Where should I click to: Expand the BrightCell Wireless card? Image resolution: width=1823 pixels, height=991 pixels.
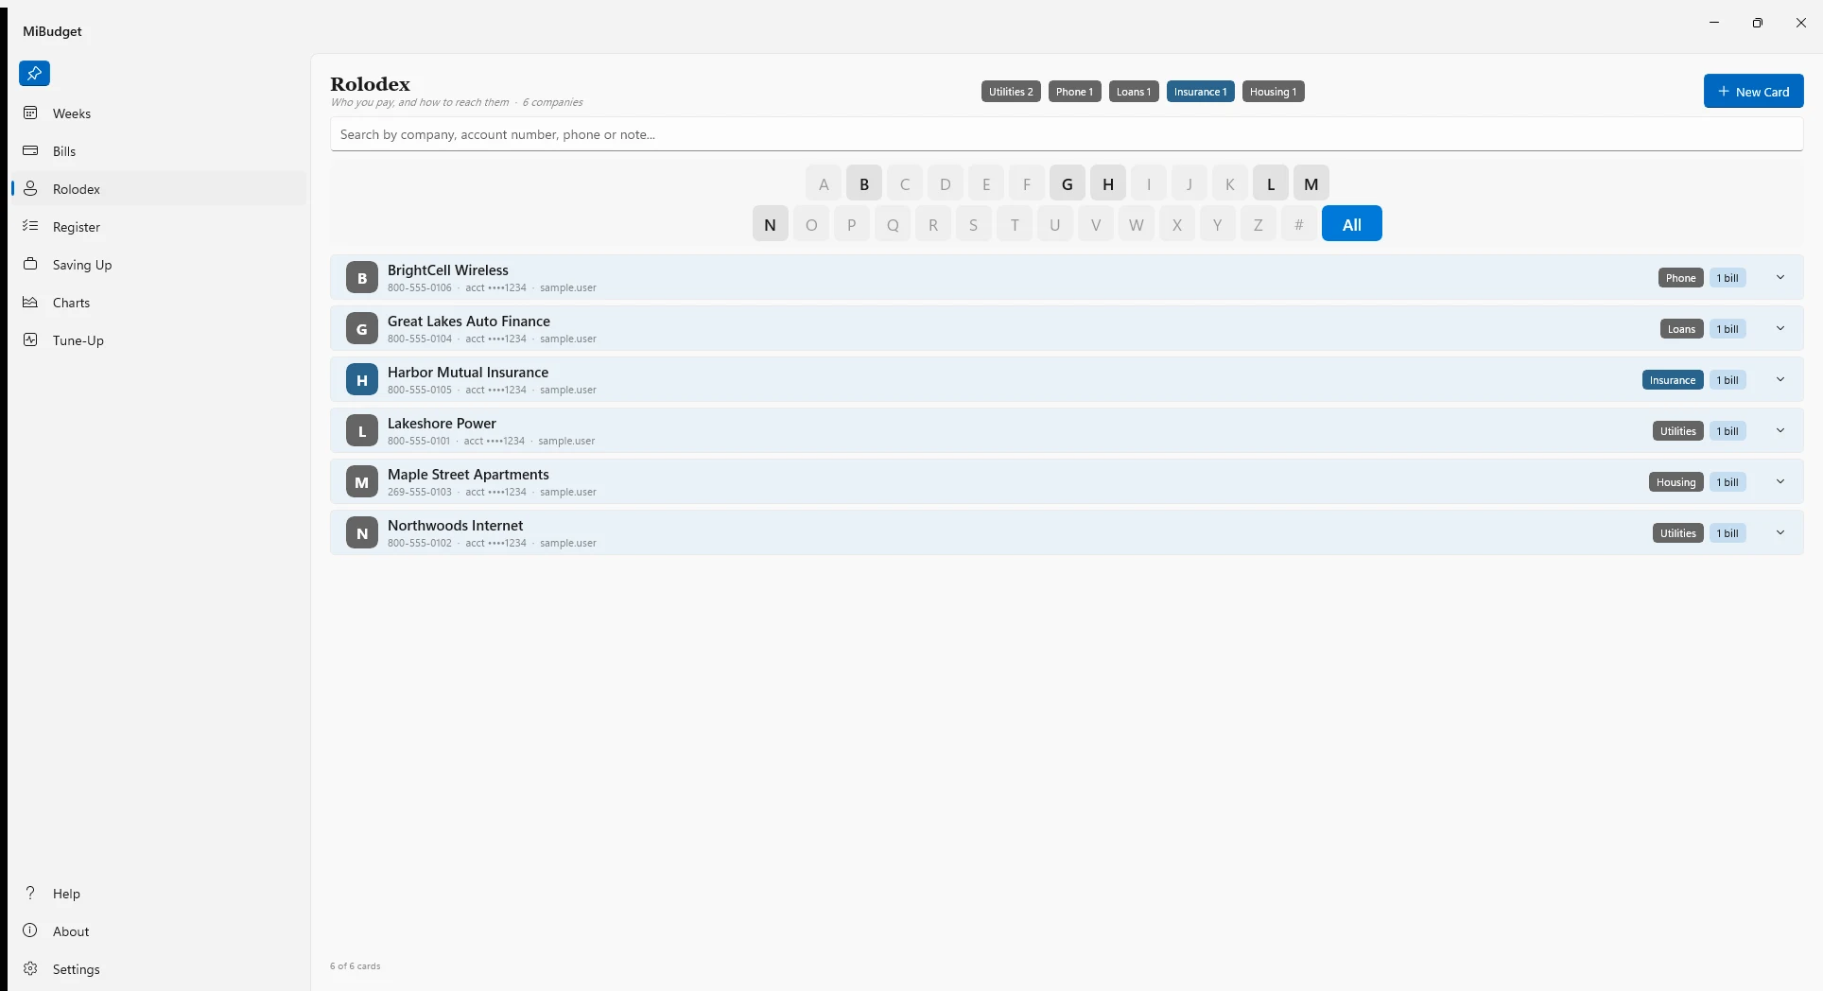(1780, 278)
